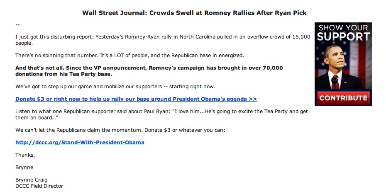
Task: Click the arrows >> ending the donate link
Action: [x=253, y=99]
